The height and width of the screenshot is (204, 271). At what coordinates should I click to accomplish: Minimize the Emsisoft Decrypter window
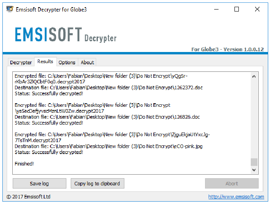(x=217, y=9)
